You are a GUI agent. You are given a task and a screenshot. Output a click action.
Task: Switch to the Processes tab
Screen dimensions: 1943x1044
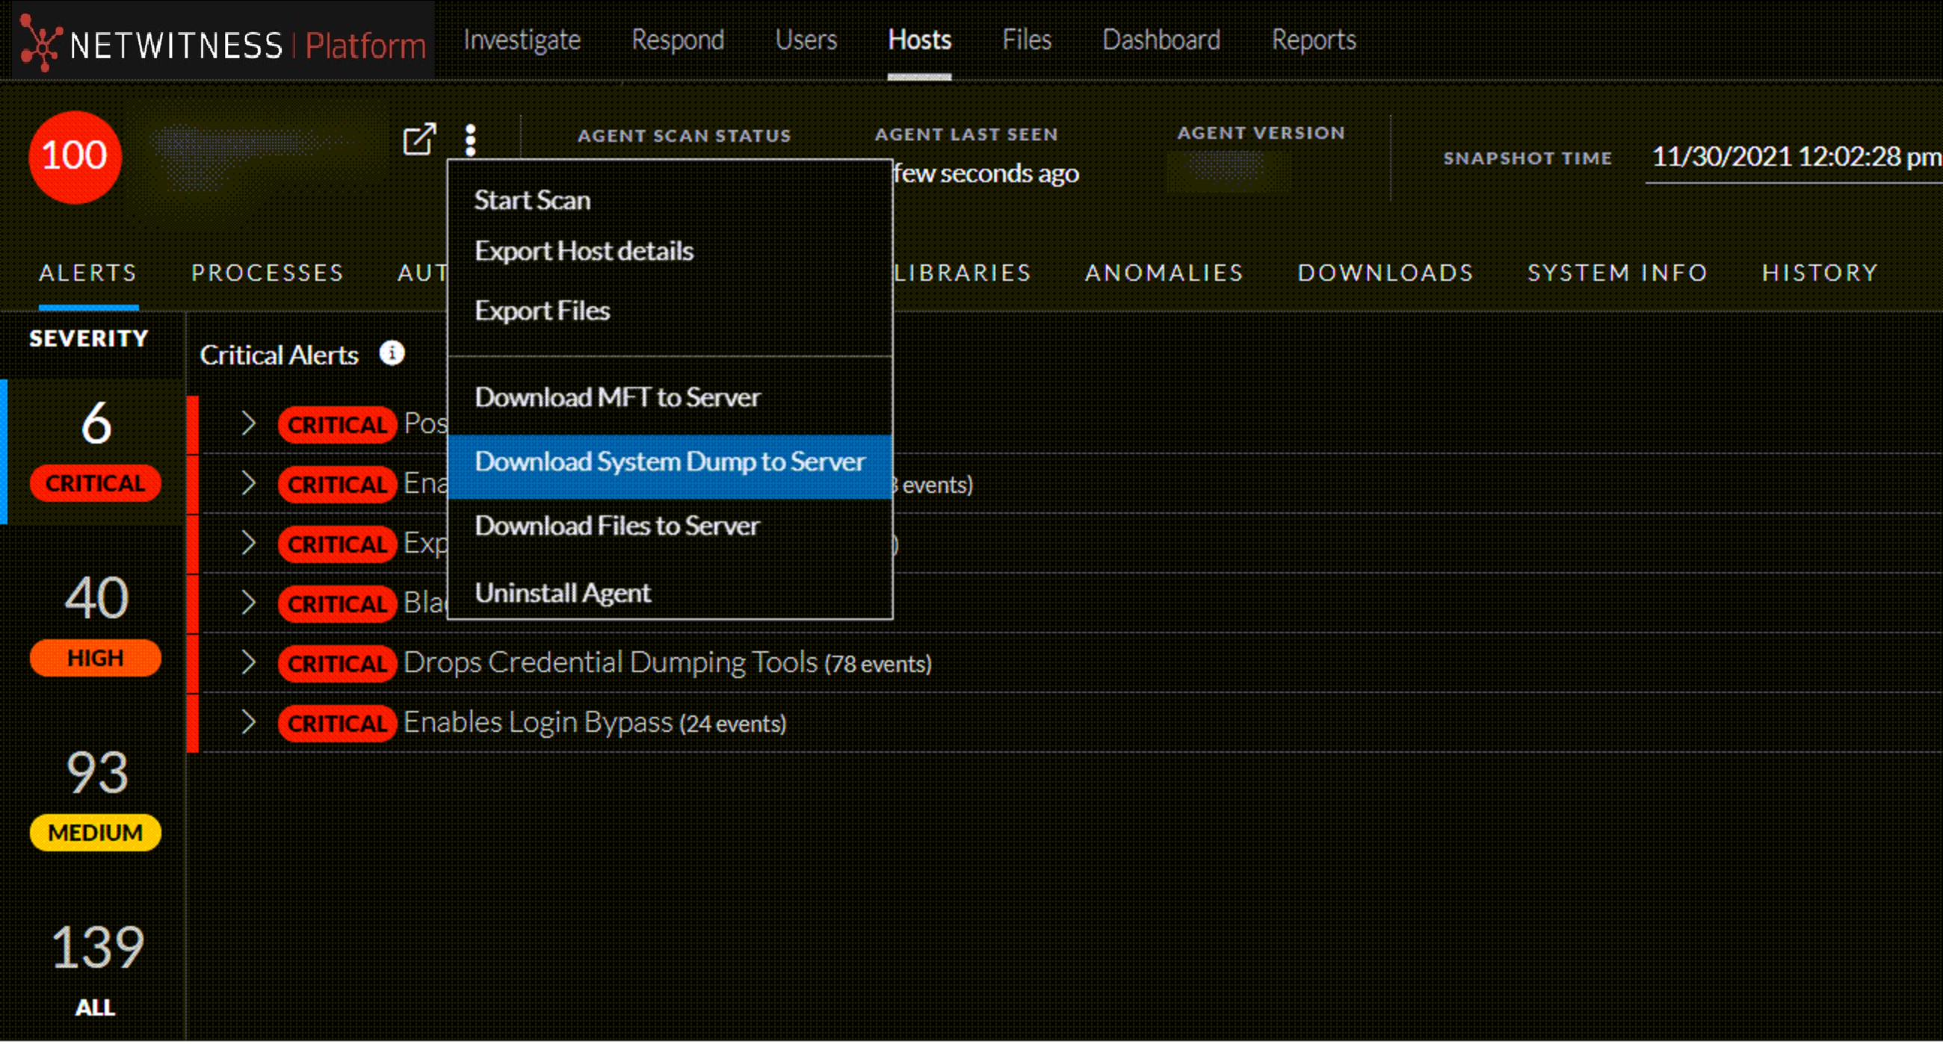pyautogui.click(x=267, y=272)
